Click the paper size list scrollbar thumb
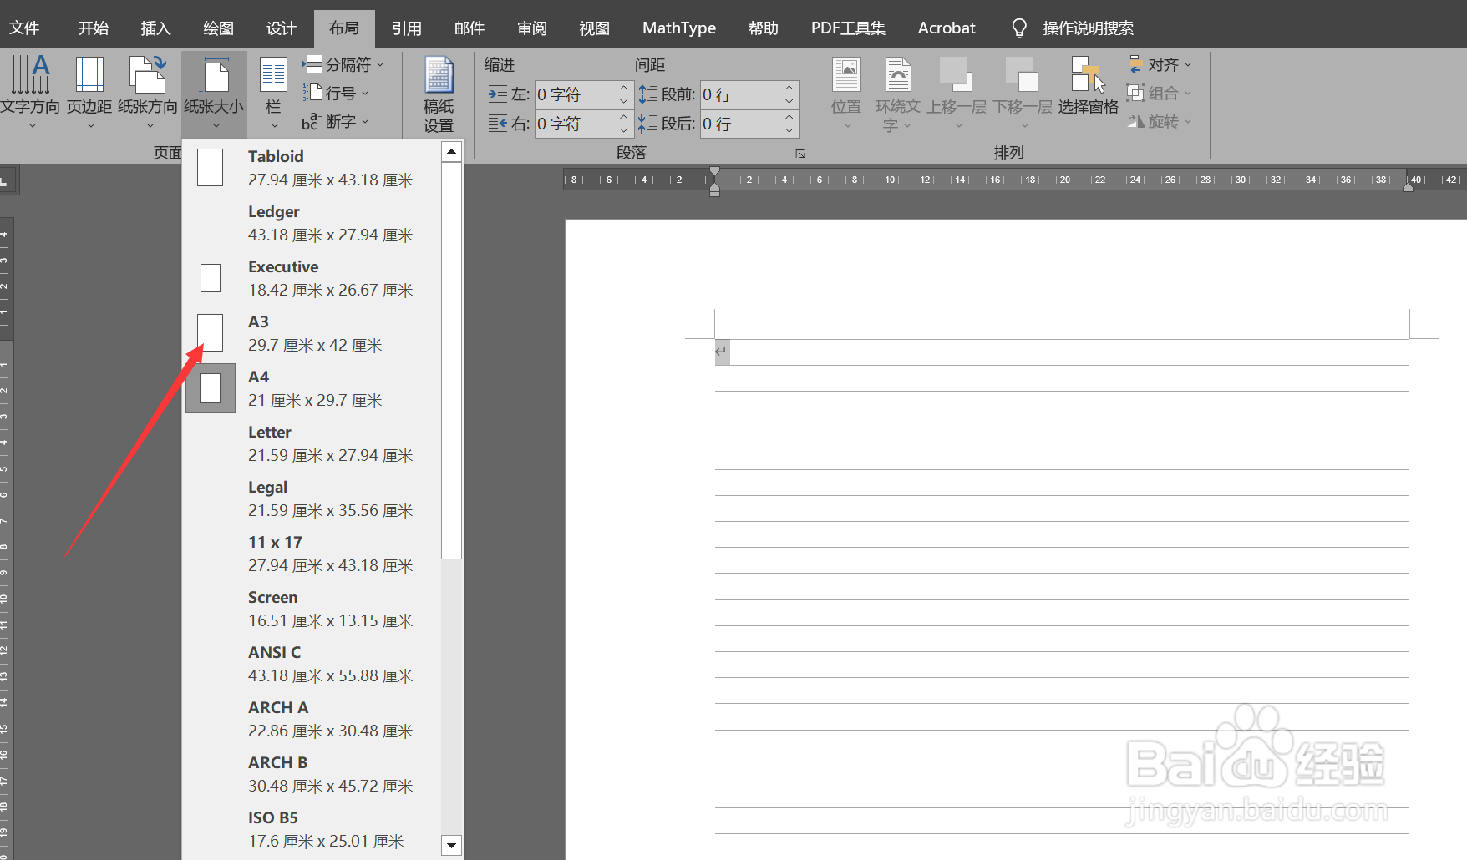Image resolution: width=1467 pixels, height=860 pixels. pos(451,361)
